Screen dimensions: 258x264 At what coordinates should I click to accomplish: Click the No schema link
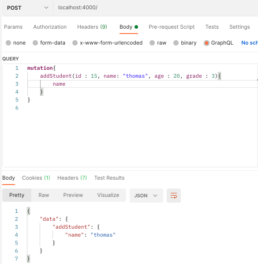pos(250,43)
